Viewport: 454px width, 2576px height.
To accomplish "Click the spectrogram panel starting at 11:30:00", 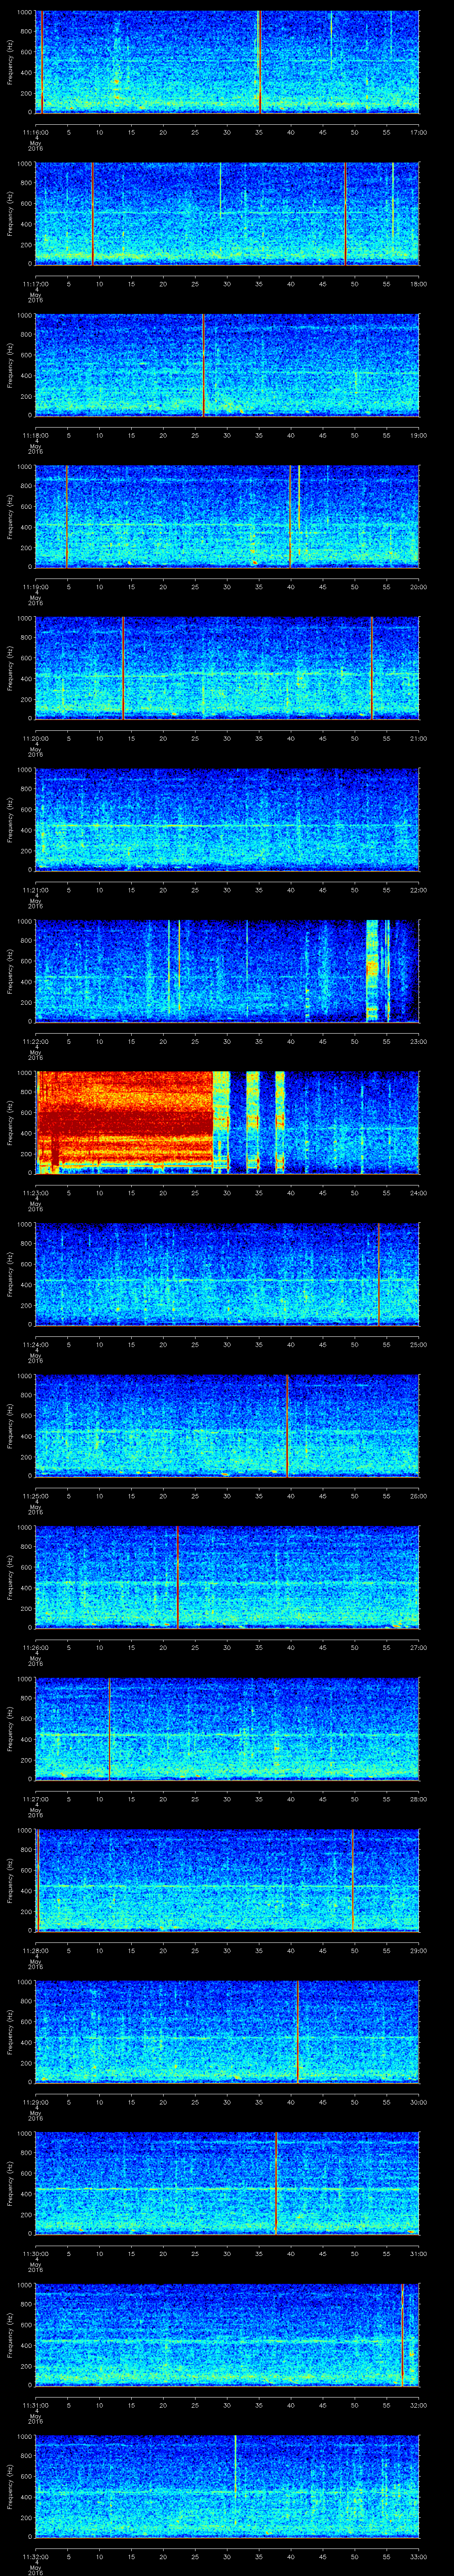I will (x=227, y=2183).
